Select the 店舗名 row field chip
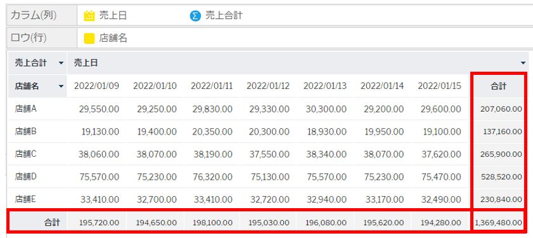 (x=106, y=39)
